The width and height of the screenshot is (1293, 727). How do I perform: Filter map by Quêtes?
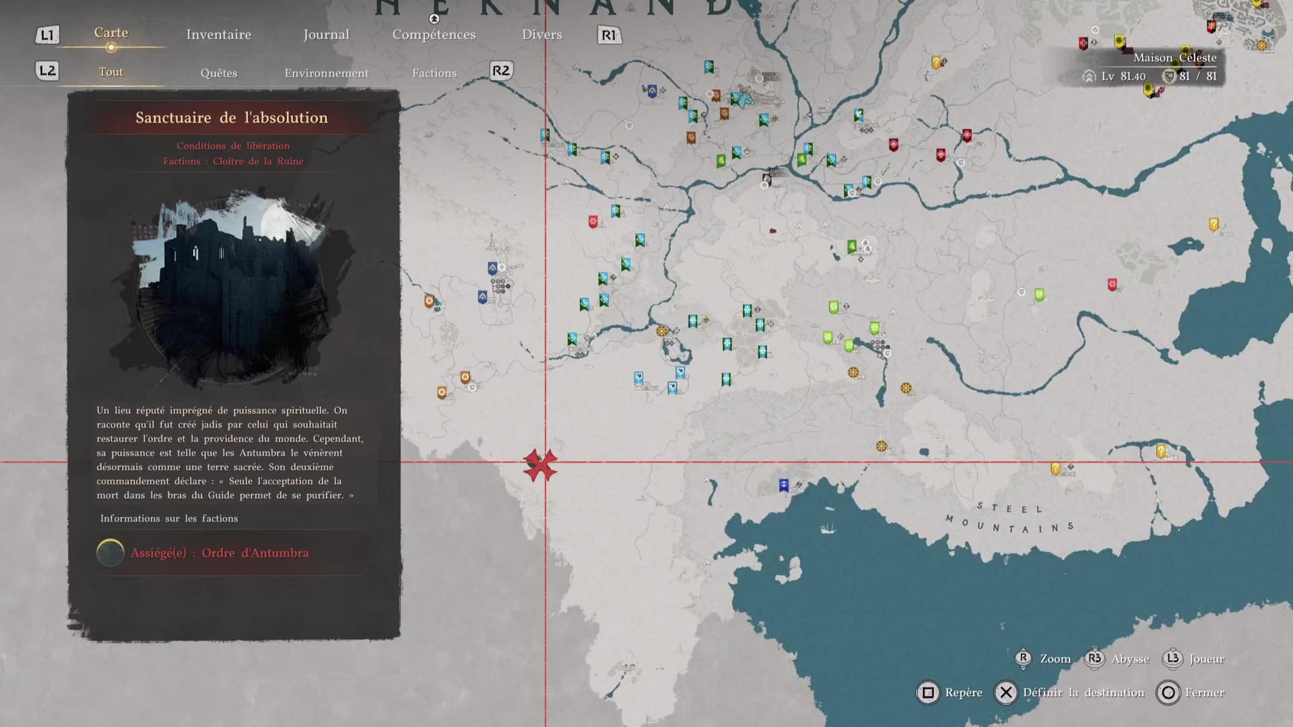(218, 73)
